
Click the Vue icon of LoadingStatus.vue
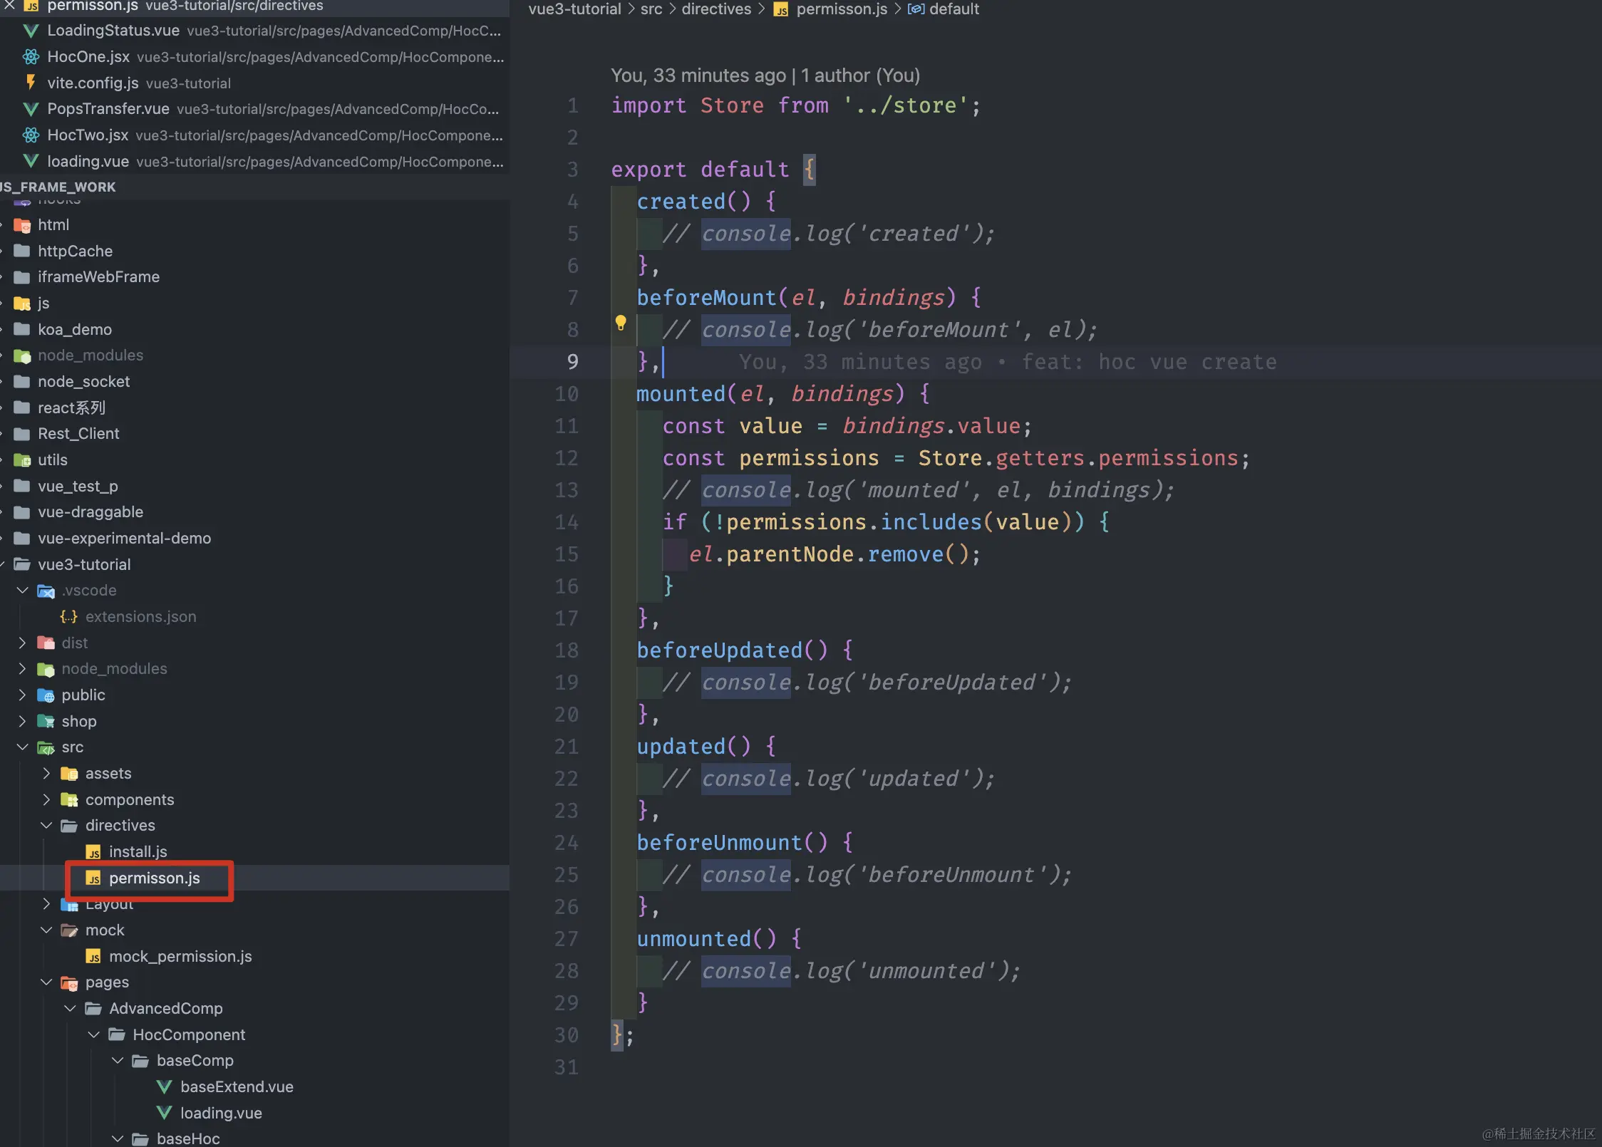(x=31, y=31)
